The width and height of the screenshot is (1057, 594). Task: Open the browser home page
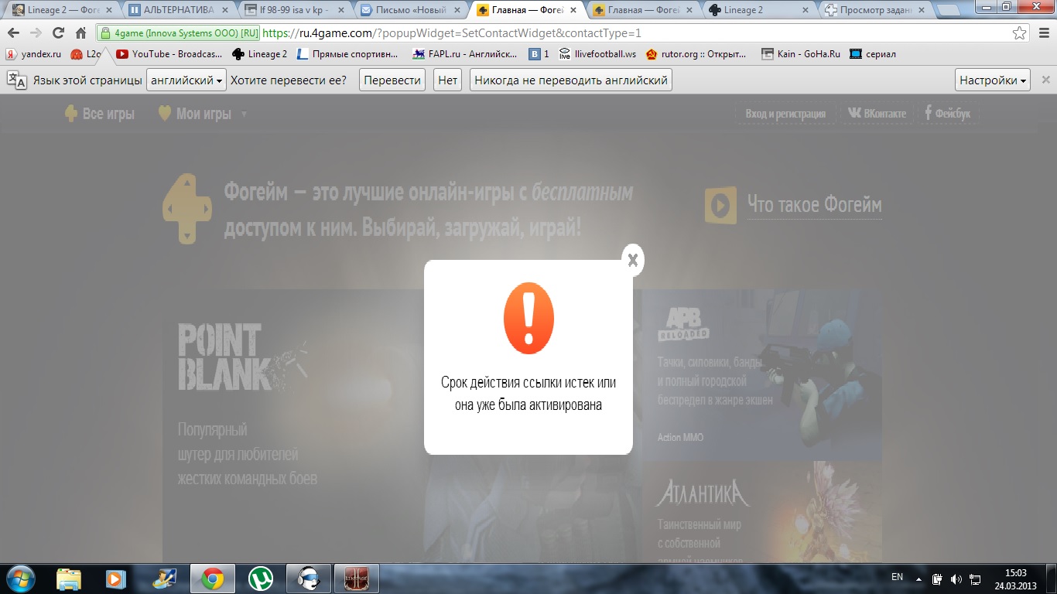pyautogui.click(x=80, y=33)
